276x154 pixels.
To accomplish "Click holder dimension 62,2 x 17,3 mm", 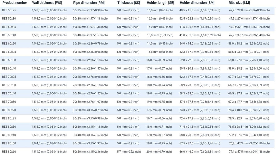I will point(200,77).
